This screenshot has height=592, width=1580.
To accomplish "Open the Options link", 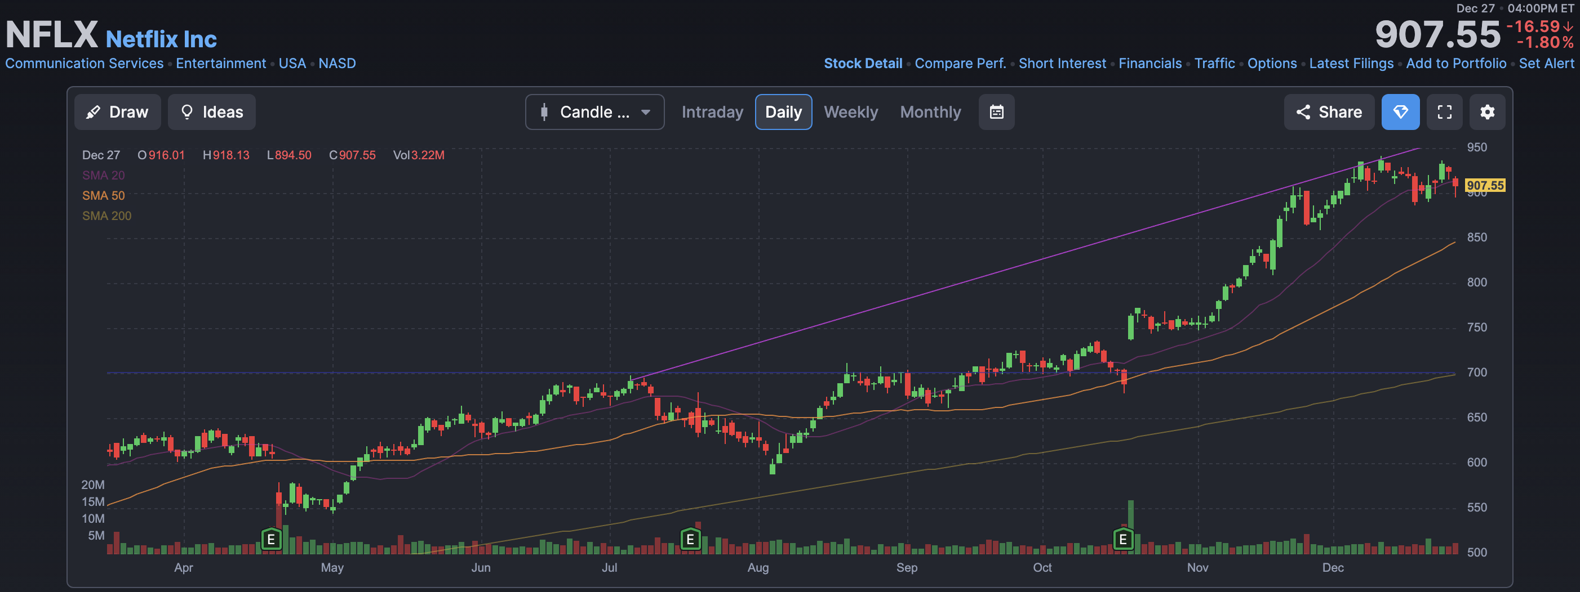I will coord(1272,63).
